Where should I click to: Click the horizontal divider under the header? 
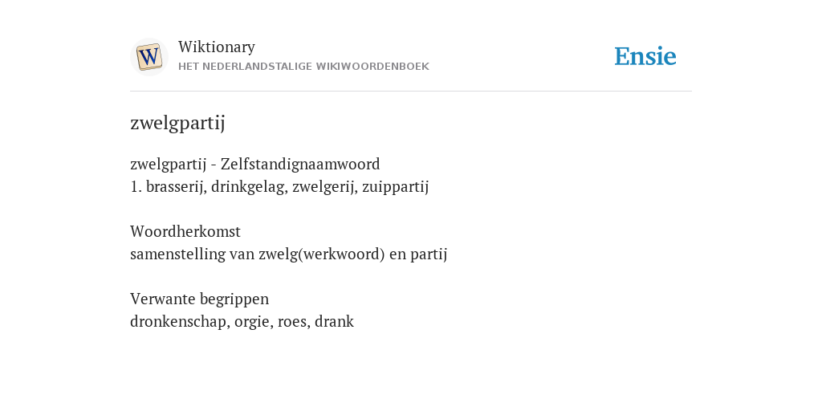point(411,92)
